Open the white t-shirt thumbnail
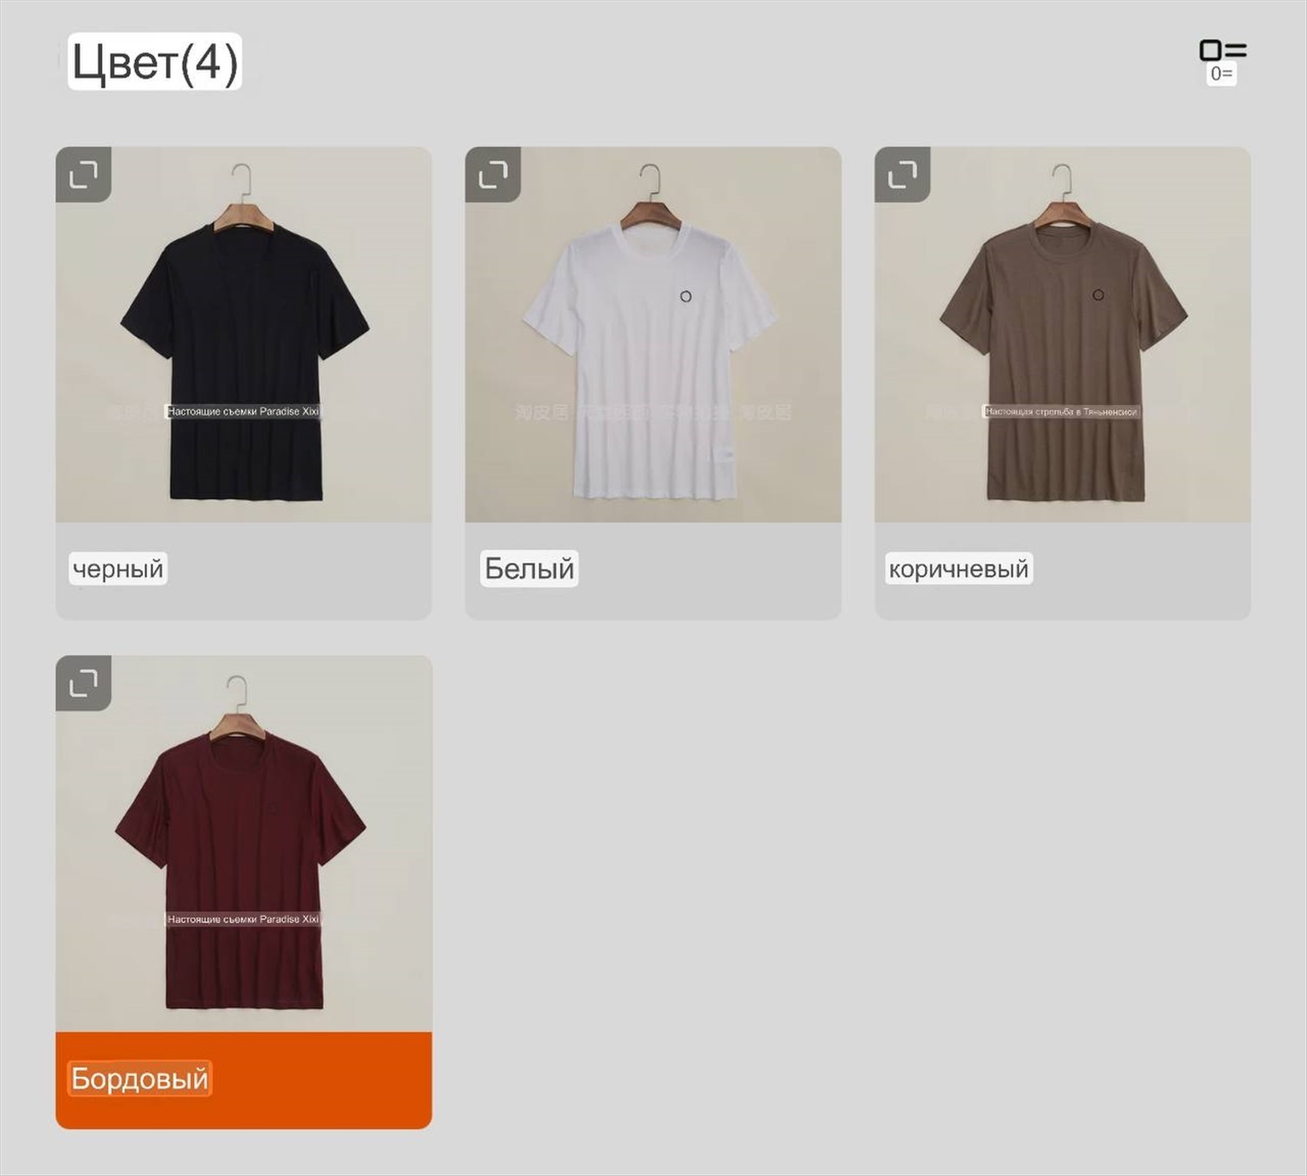The width and height of the screenshot is (1307, 1176). 653,335
